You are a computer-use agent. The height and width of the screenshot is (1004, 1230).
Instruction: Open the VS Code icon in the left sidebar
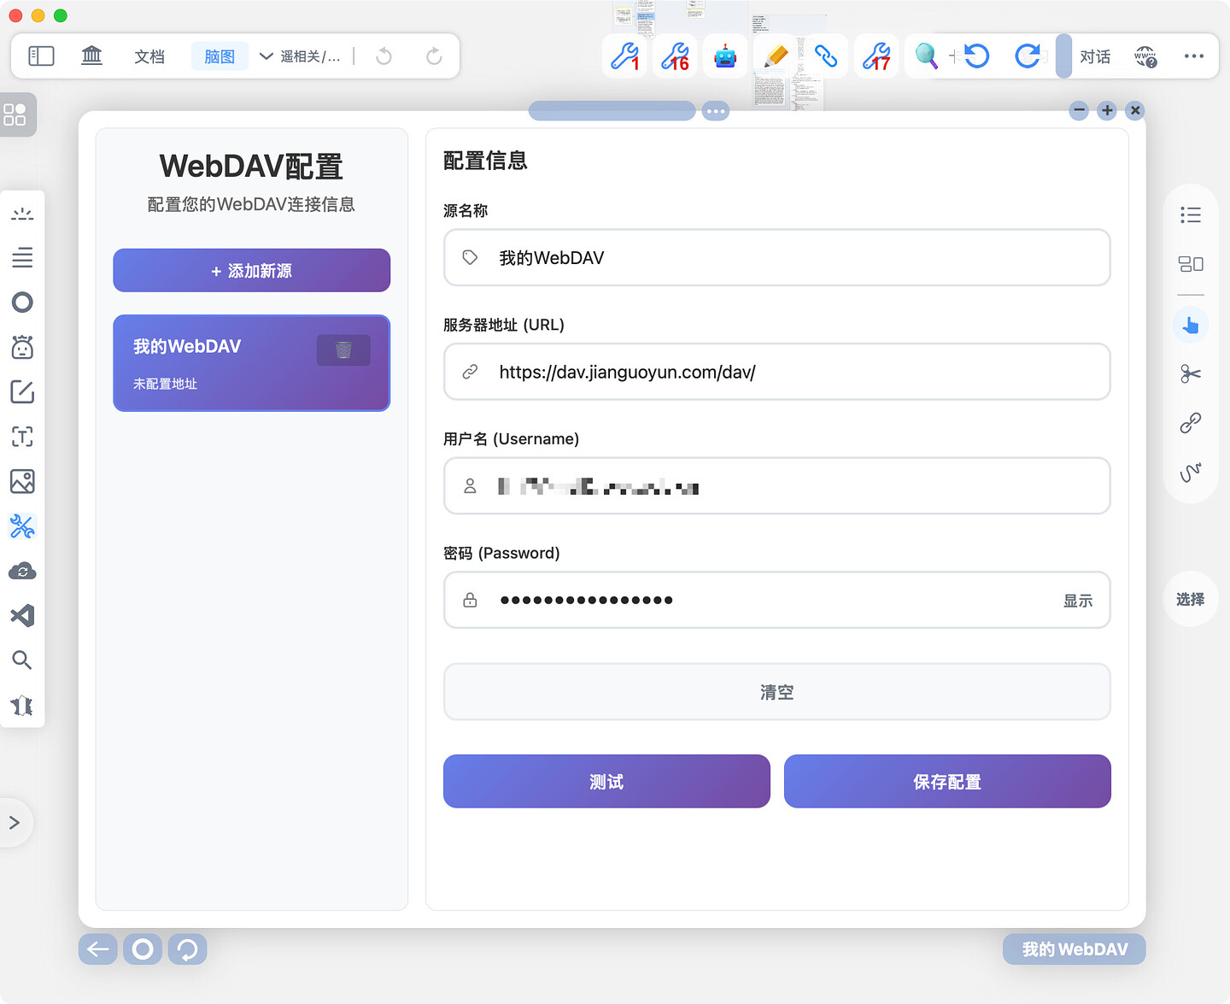pos(22,615)
